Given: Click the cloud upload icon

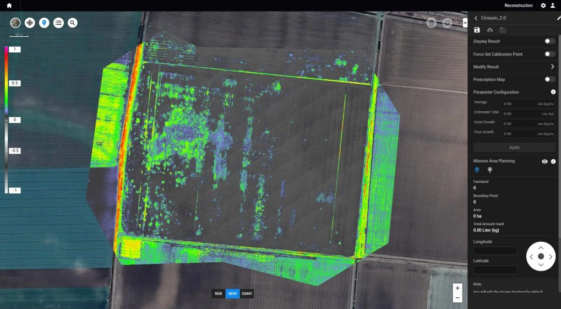Looking at the screenshot, I should point(490,30).
